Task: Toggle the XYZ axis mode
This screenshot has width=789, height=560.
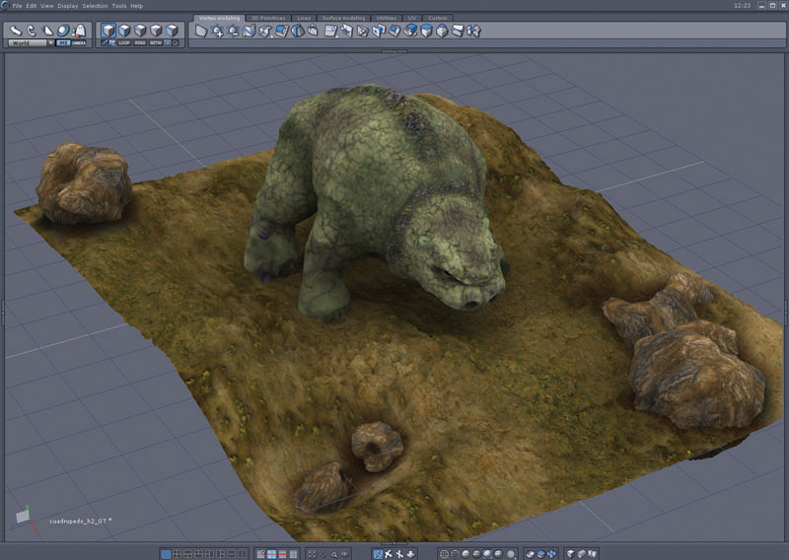Action: tap(63, 43)
